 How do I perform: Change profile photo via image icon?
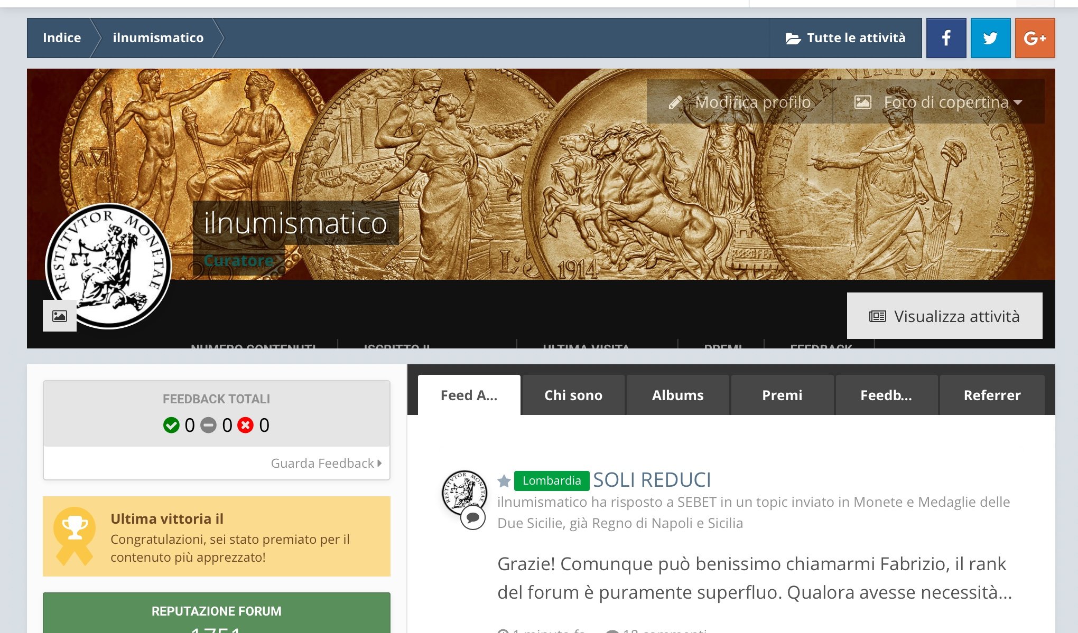(x=60, y=316)
